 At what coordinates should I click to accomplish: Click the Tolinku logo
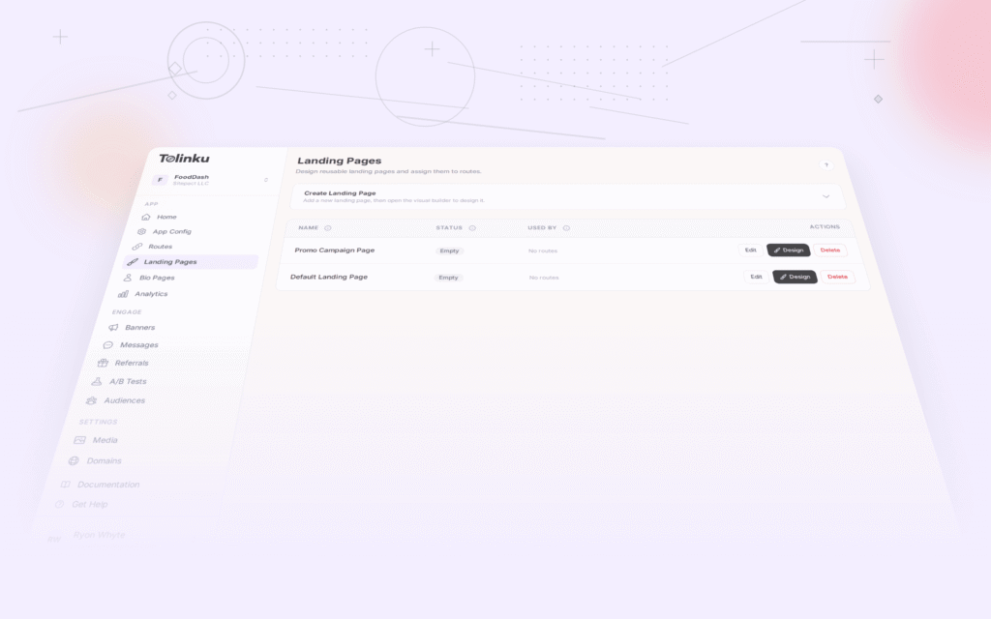184,159
